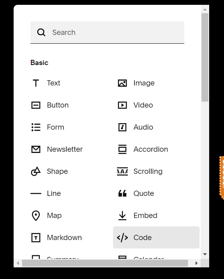Viewport: 224px width, 279px height.
Task: Select the Text block icon
Action: click(36, 83)
